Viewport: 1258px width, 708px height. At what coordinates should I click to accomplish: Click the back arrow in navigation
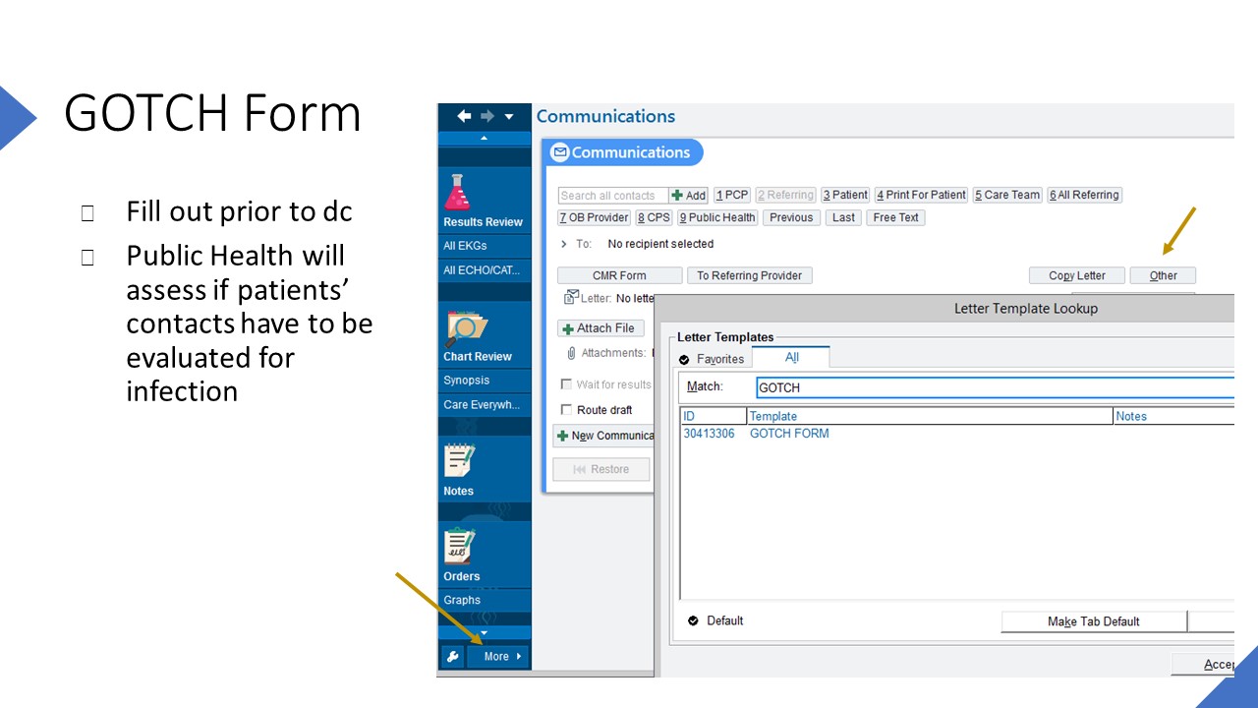pos(464,116)
